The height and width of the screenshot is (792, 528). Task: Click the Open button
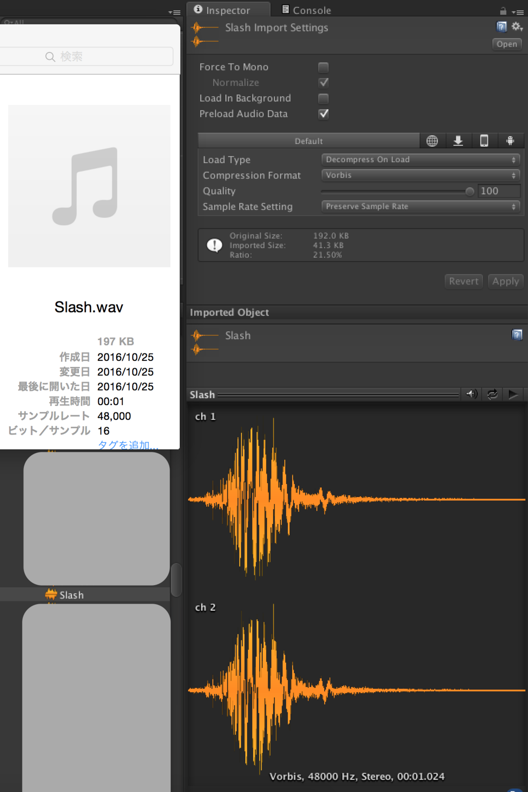point(506,44)
